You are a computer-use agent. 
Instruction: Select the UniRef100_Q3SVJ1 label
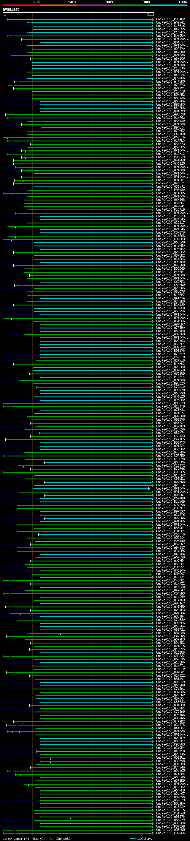tap(170, 187)
